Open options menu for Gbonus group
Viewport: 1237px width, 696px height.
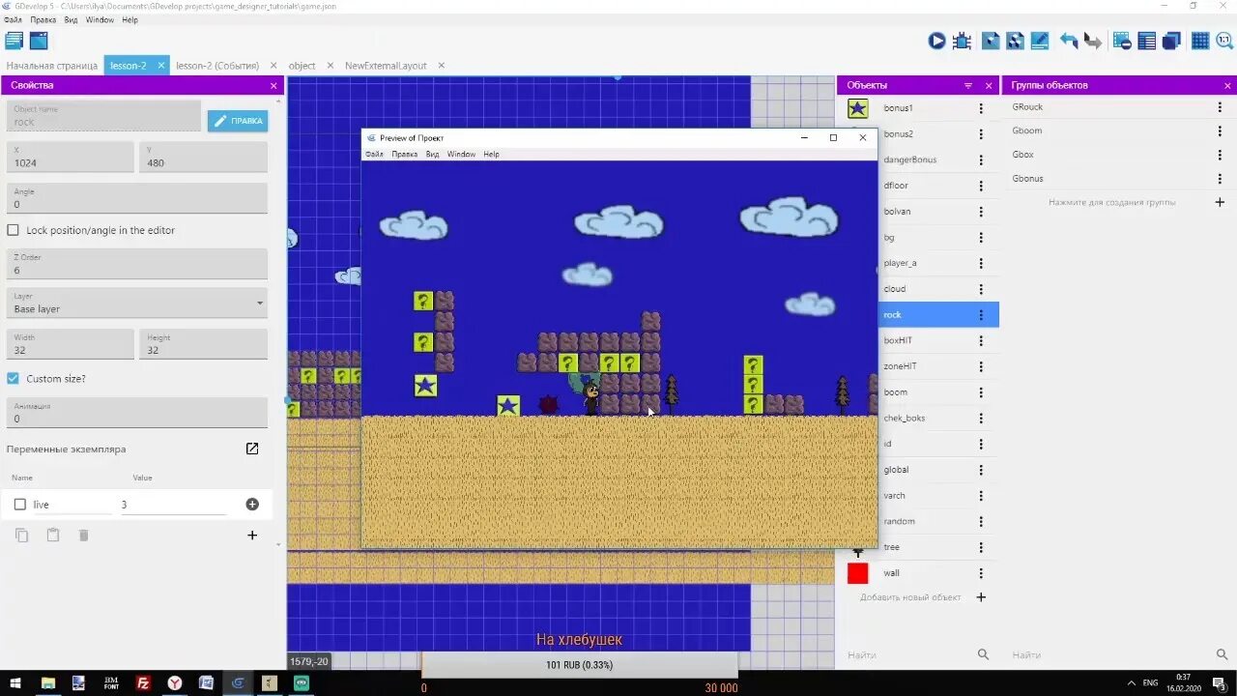(1220, 179)
